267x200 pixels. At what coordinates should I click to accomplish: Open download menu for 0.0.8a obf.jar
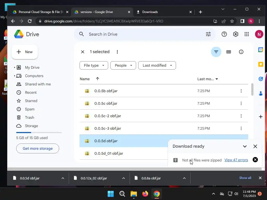184,178
